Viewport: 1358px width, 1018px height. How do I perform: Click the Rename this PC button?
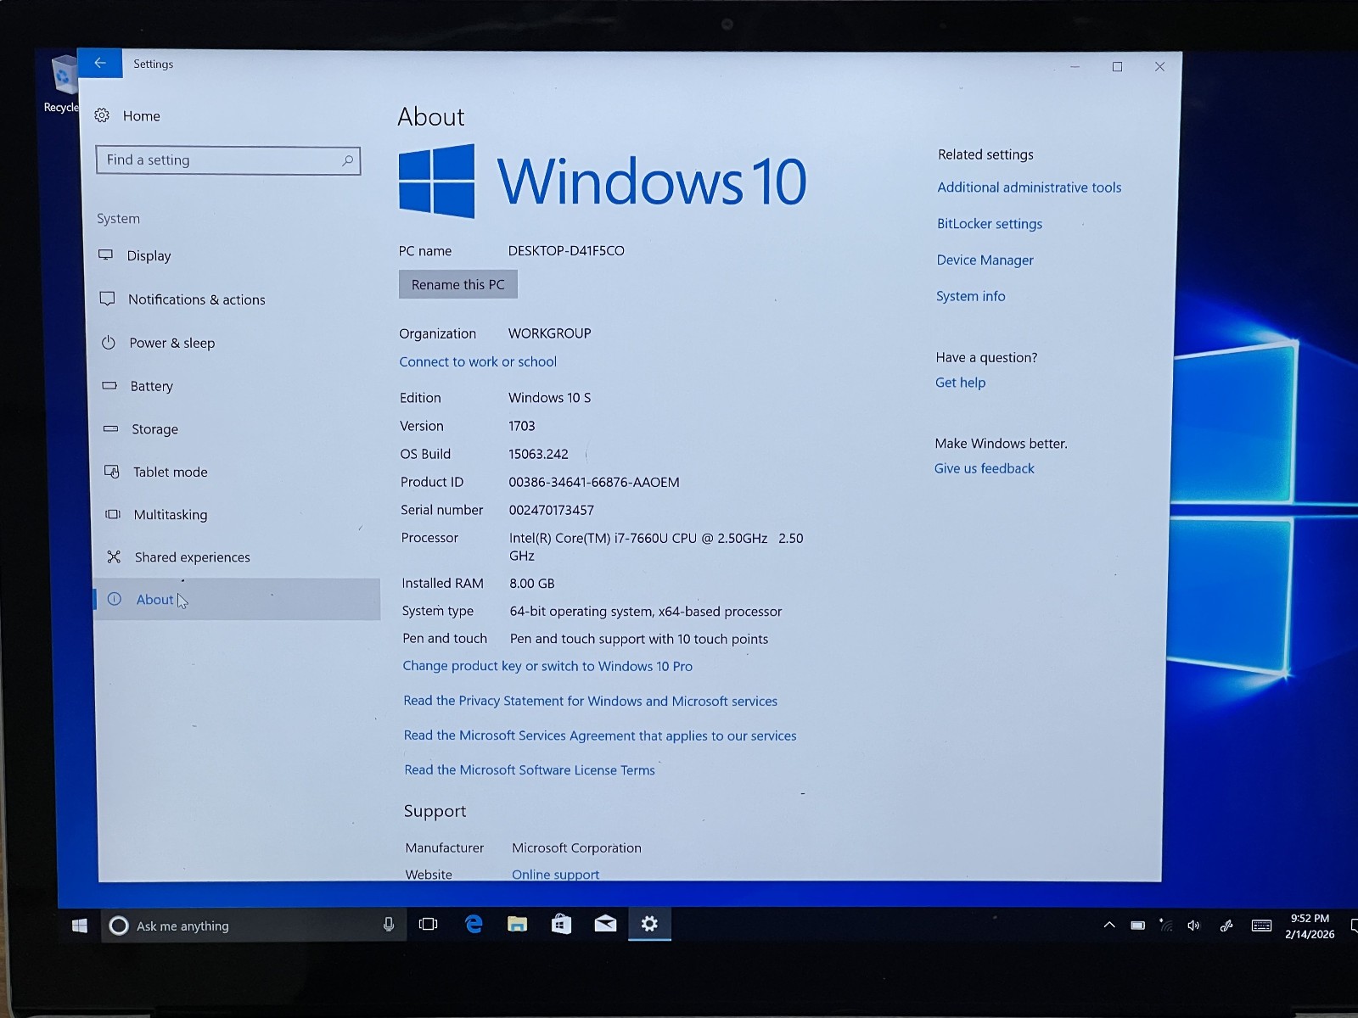tap(458, 285)
